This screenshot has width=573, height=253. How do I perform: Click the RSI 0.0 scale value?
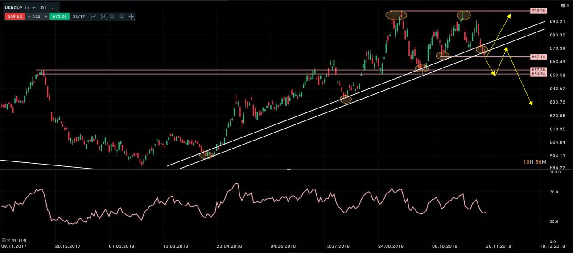[553, 241]
